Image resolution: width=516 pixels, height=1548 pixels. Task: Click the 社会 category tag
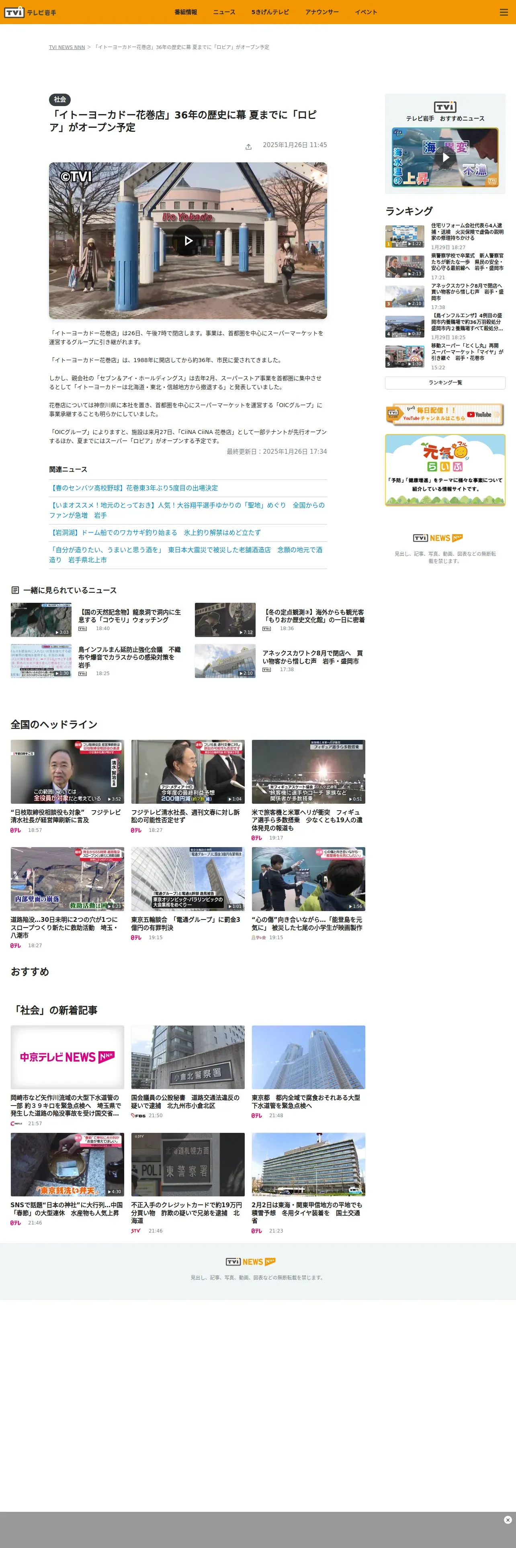pyautogui.click(x=59, y=100)
